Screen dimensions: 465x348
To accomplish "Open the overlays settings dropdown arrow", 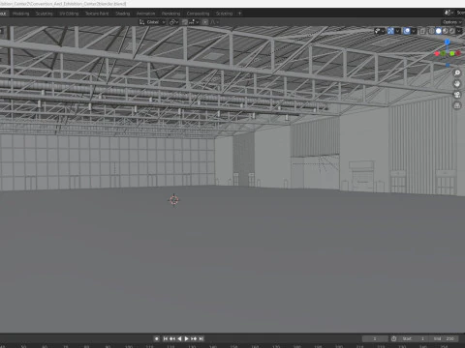I will click(x=414, y=31).
